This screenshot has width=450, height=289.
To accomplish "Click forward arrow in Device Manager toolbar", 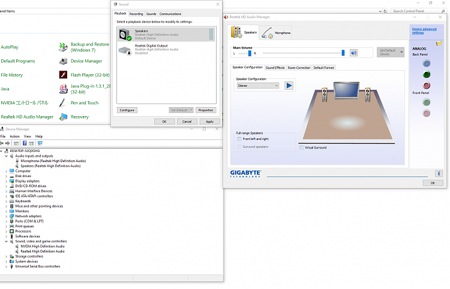I will tap(7, 144).
